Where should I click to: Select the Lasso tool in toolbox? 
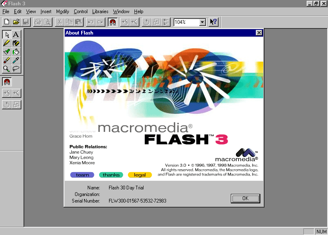point(16,69)
